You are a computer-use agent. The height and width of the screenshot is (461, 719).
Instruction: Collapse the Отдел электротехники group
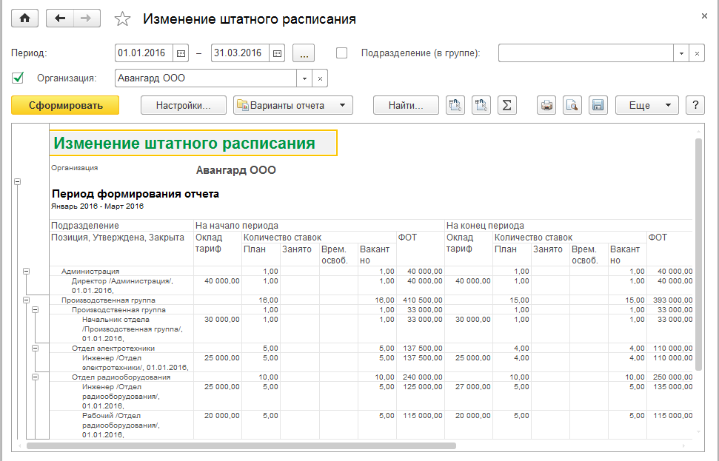tap(36, 348)
